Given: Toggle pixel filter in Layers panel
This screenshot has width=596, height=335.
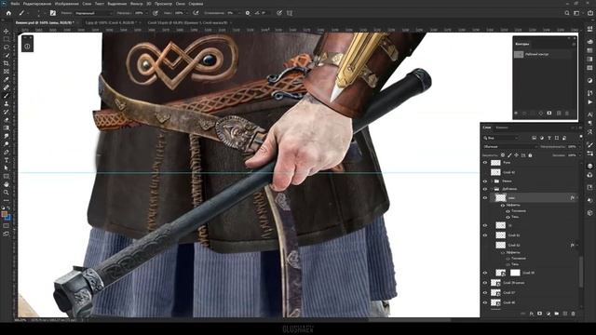Looking at the screenshot, I should pyautogui.click(x=534, y=138).
